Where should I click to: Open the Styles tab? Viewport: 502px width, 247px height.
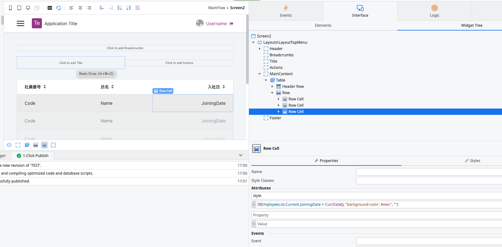pyautogui.click(x=473, y=161)
